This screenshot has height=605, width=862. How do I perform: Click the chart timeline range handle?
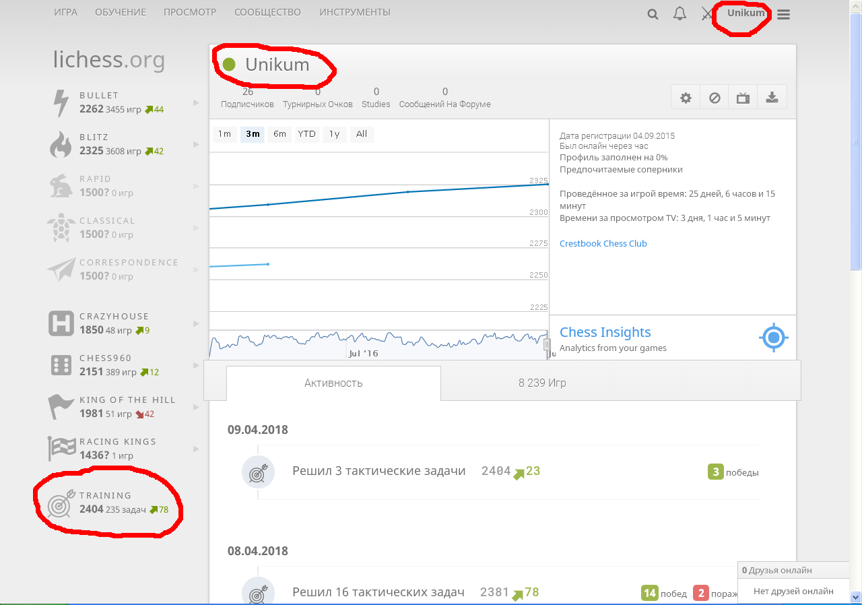click(x=547, y=344)
